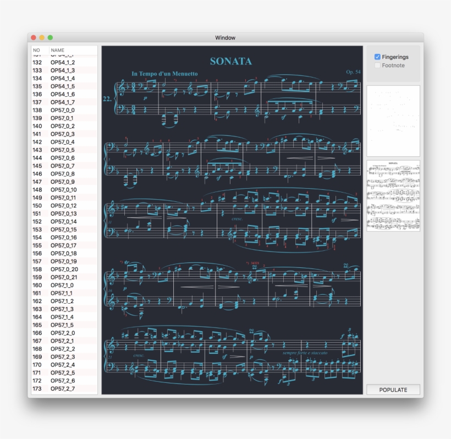Image resolution: width=451 pixels, height=439 pixels.
Task: Select row 152 OP57_0_14
Action: 64,222
